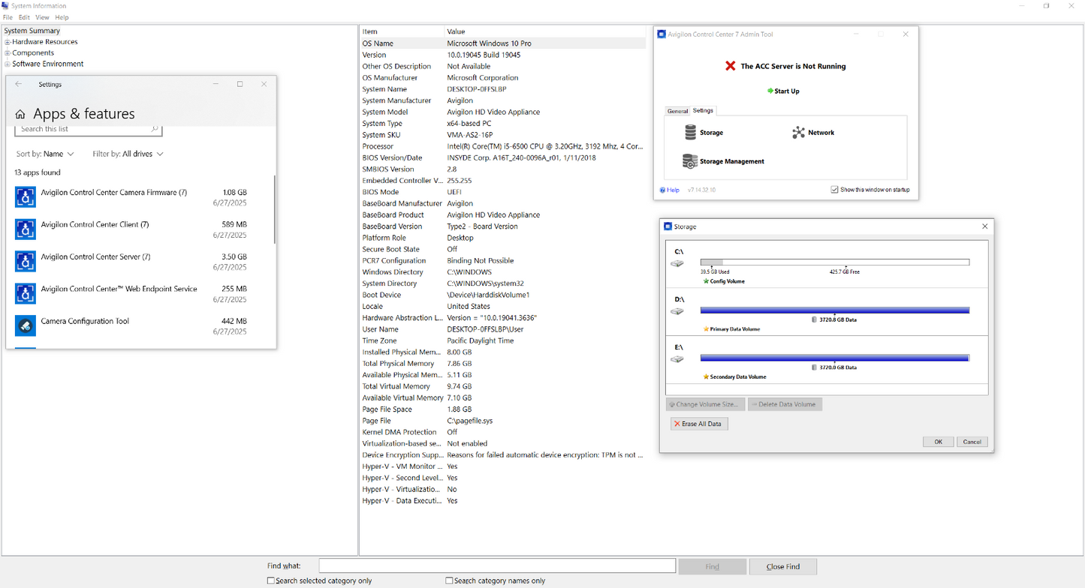Click the Find button
The image size is (1085, 588).
point(713,567)
